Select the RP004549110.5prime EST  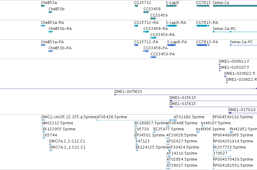214,120
